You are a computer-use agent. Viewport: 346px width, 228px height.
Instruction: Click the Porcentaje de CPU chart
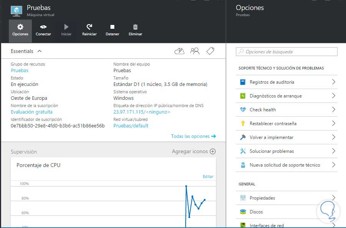(113, 192)
